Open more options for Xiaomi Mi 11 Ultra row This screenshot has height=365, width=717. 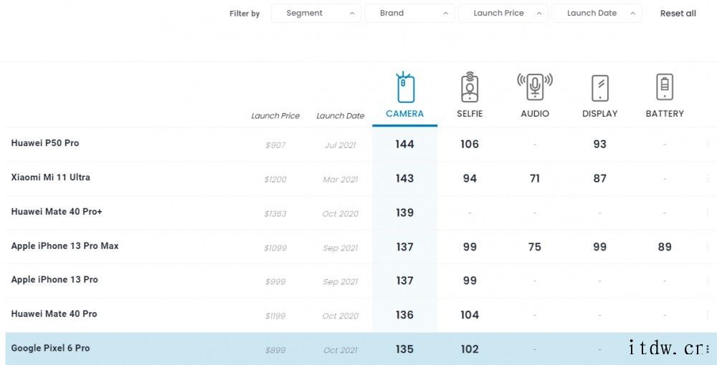[708, 178]
